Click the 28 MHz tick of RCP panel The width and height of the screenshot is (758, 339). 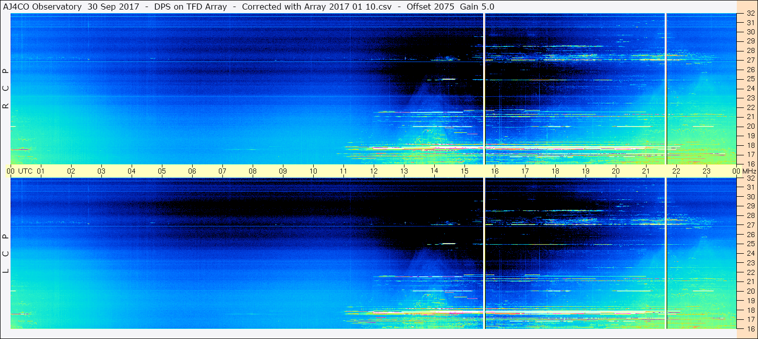tap(750, 50)
